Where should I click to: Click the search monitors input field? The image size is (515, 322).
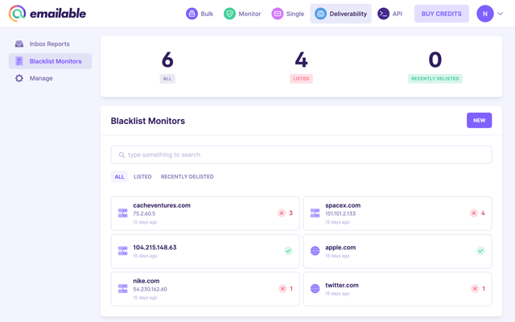301,155
